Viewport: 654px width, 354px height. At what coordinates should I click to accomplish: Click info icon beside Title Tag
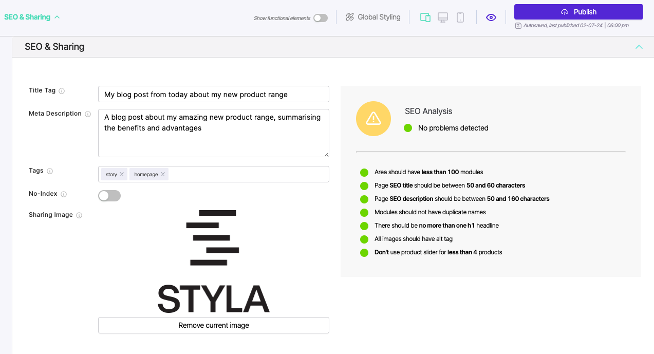tap(62, 91)
